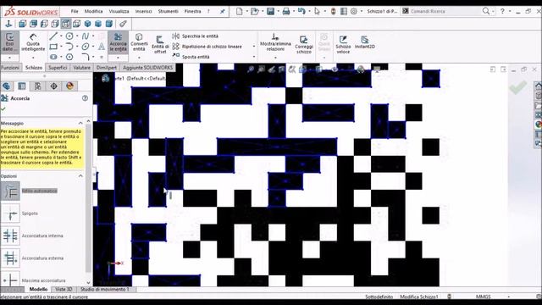The width and height of the screenshot is (542, 305).
Task: Switch to the Aggiunte SOLIDWORKS tab
Action: [147, 68]
